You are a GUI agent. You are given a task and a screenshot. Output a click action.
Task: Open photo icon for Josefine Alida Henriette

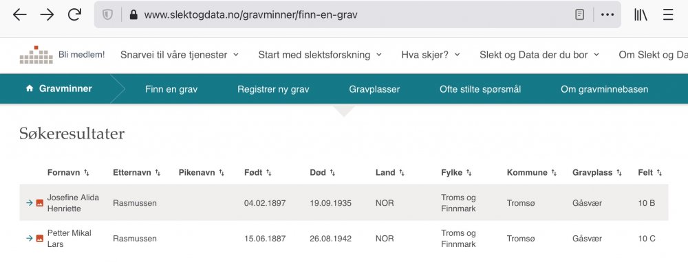pos(39,203)
